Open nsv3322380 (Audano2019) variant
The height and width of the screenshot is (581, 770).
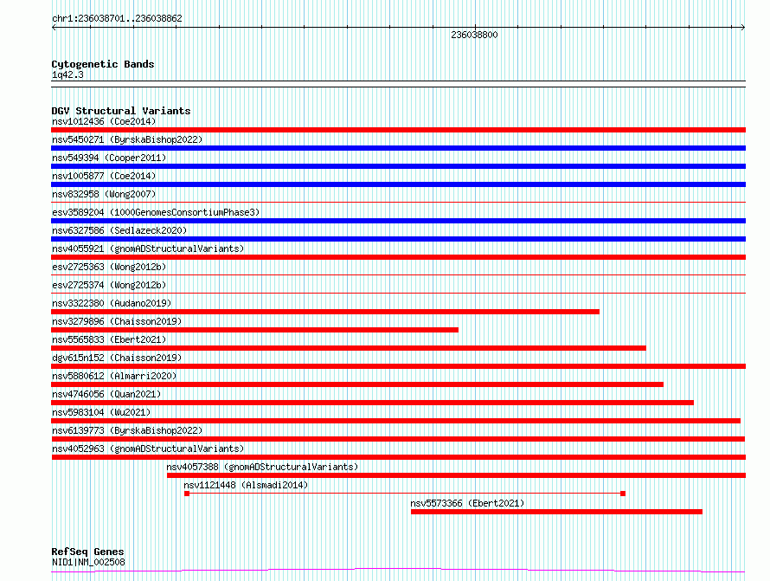click(112, 303)
